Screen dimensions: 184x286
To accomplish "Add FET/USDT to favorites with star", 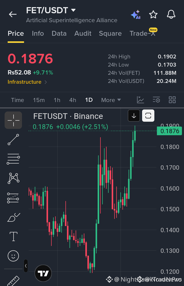I will [153, 14].
